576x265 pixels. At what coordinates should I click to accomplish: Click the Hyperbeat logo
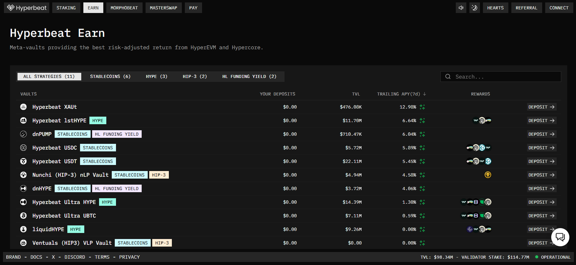tap(27, 8)
